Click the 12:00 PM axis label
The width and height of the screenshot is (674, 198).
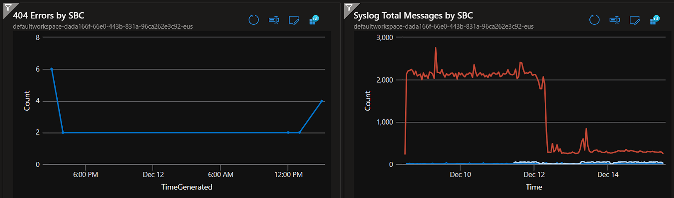(x=289, y=175)
